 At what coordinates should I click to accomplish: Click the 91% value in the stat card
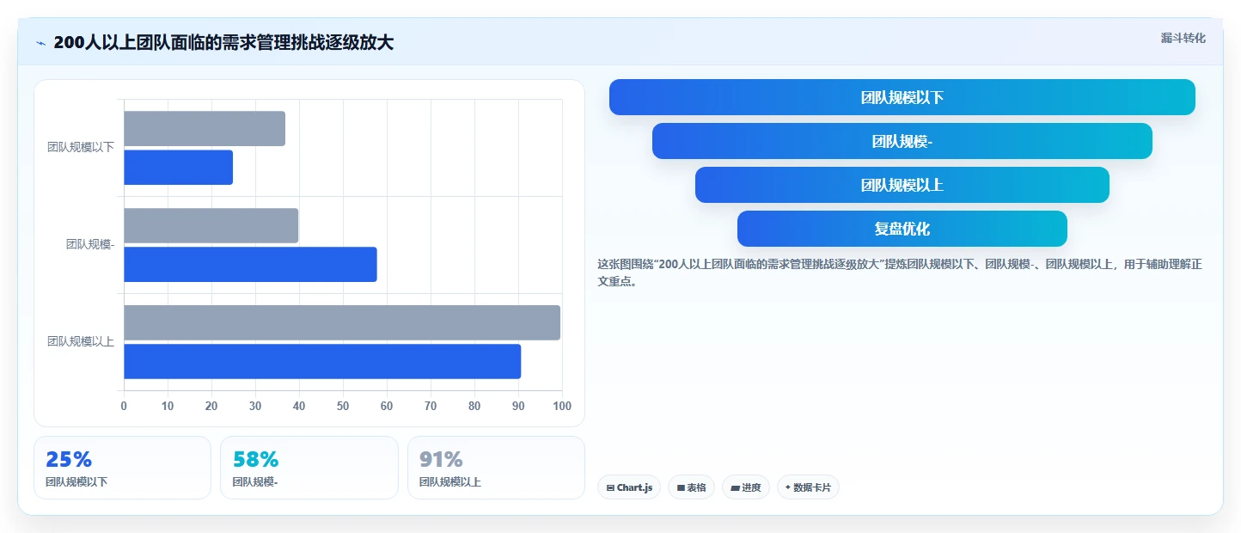441,459
